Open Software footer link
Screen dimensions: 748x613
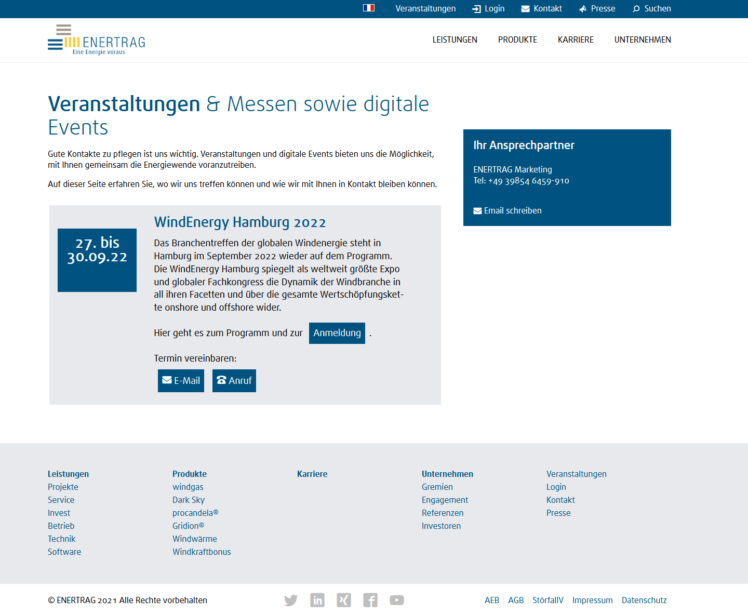point(64,552)
